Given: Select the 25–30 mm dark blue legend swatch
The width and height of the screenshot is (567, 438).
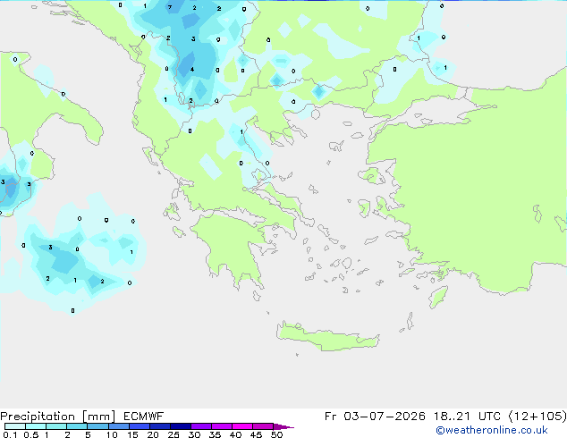Looking at the screenshot, I should point(181,426).
